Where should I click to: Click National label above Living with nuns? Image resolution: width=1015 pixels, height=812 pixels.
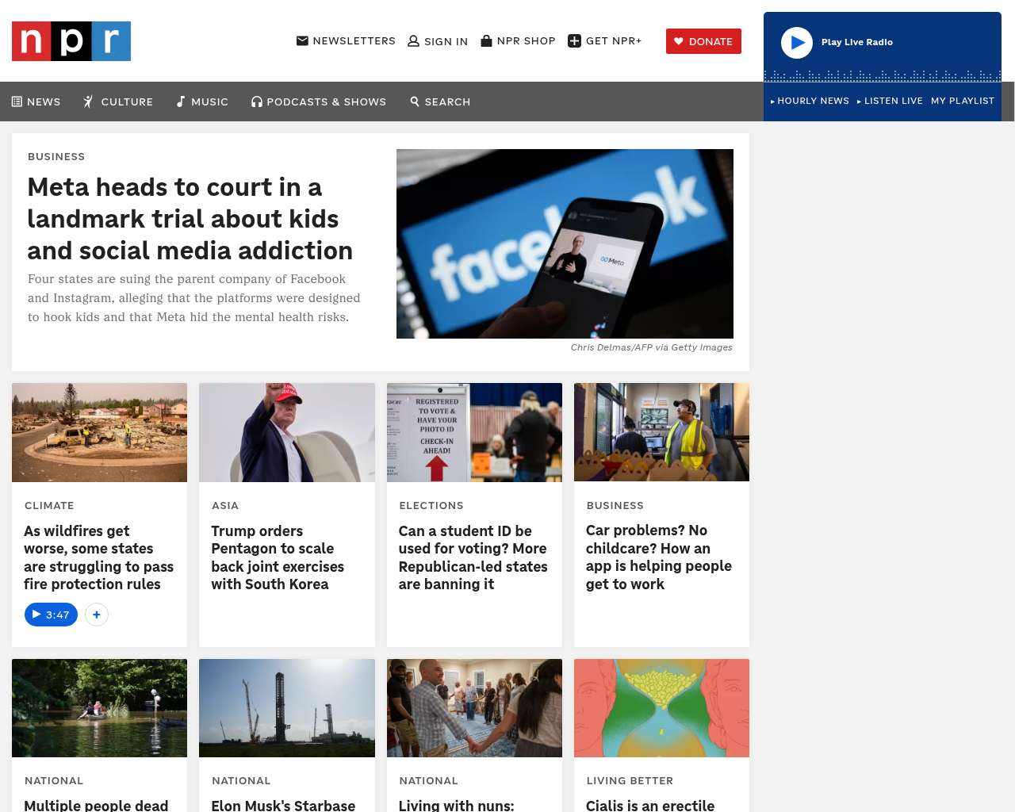coord(428,780)
